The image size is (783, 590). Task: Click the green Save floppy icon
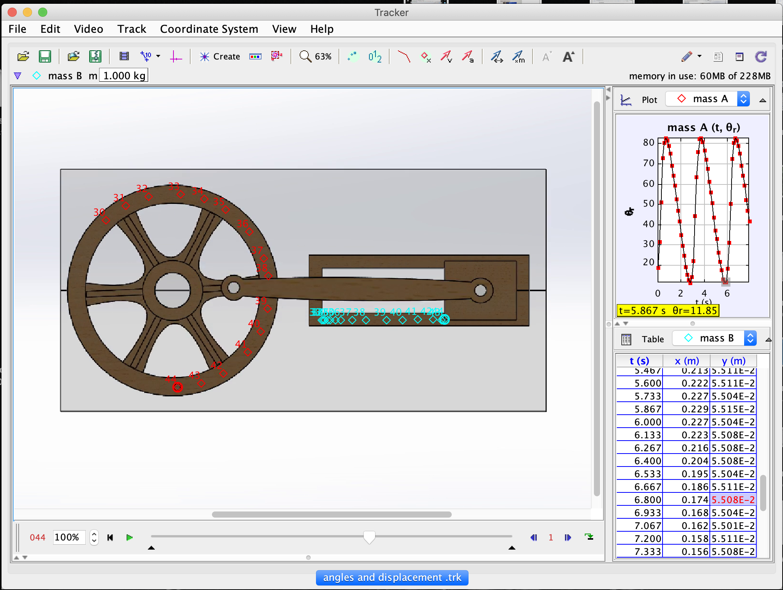[x=45, y=56]
